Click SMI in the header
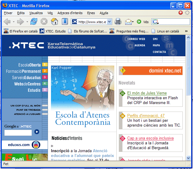 tap(155, 39)
